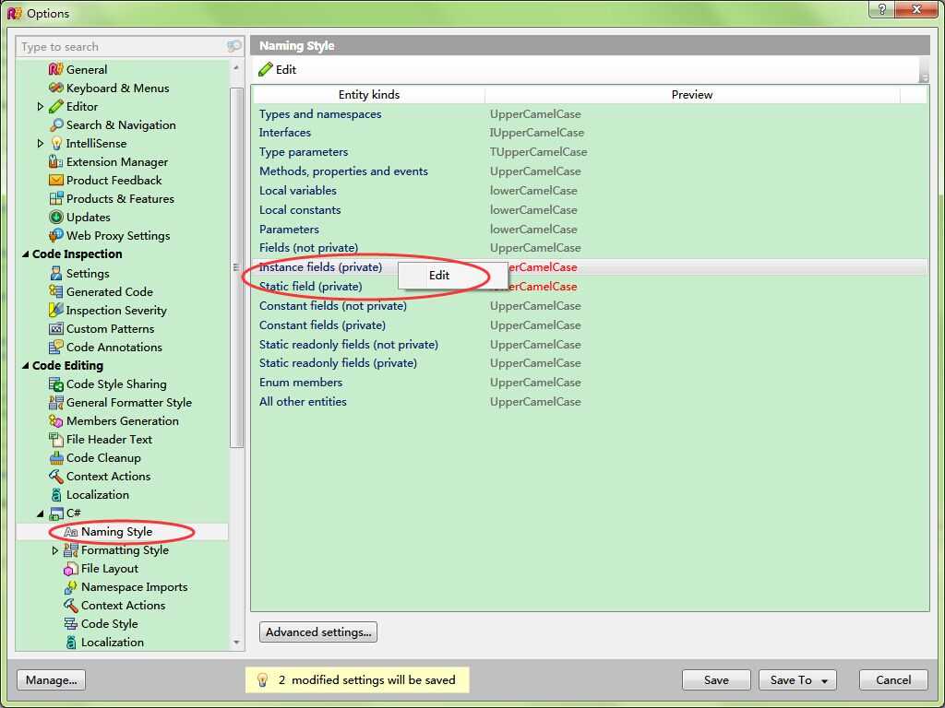Click the Updates icon
This screenshot has width=945, height=708.
(x=56, y=217)
